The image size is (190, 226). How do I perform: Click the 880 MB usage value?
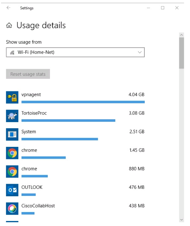click(x=137, y=169)
